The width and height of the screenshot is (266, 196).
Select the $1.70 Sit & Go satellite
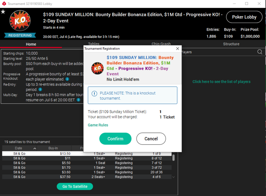click(x=87, y=168)
